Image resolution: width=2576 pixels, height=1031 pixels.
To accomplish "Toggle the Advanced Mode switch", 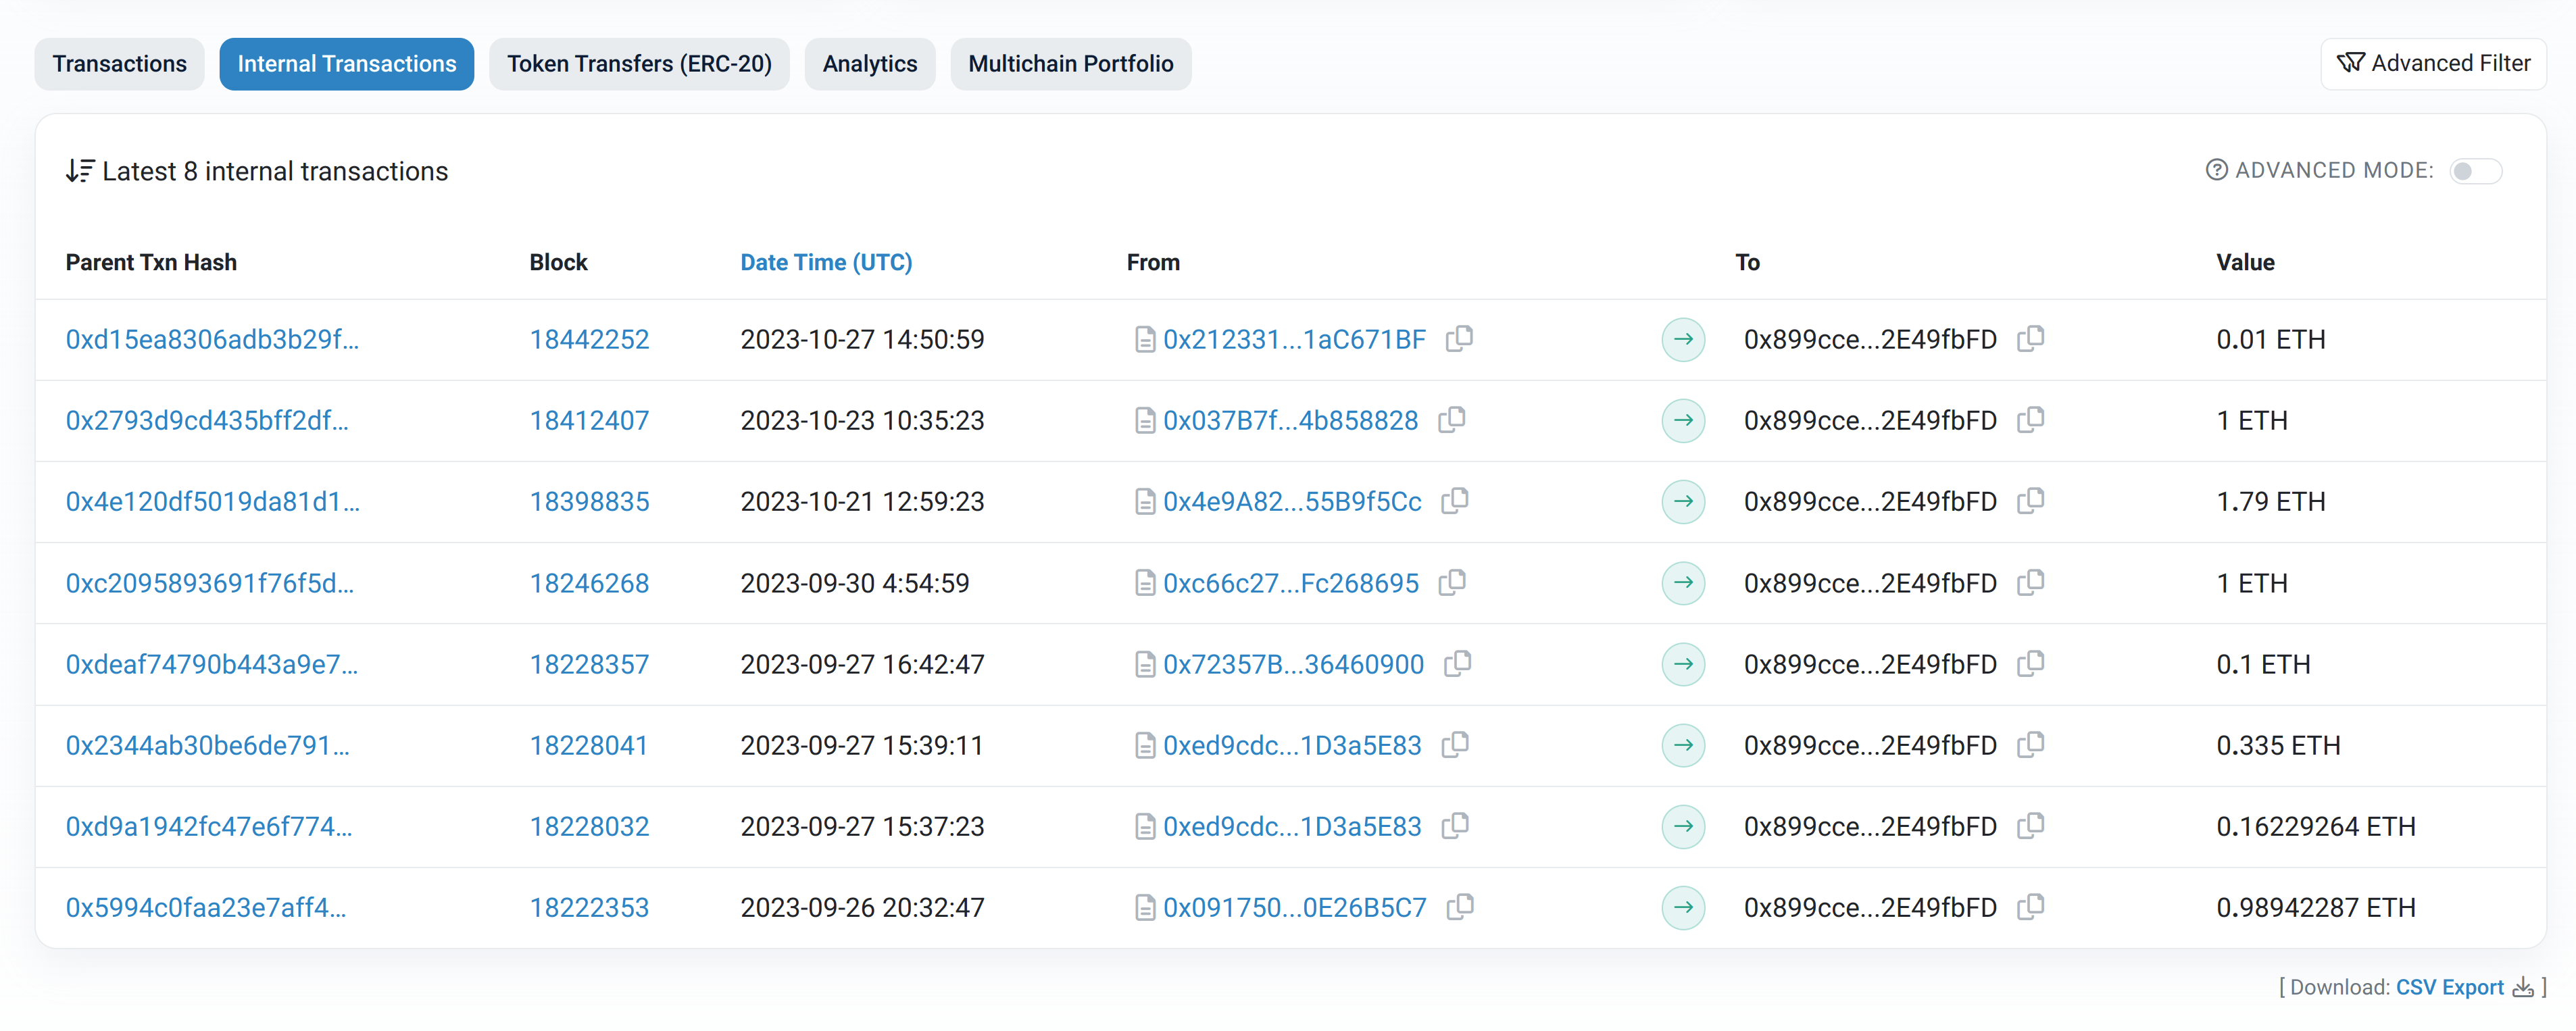I will click(2475, 171).
